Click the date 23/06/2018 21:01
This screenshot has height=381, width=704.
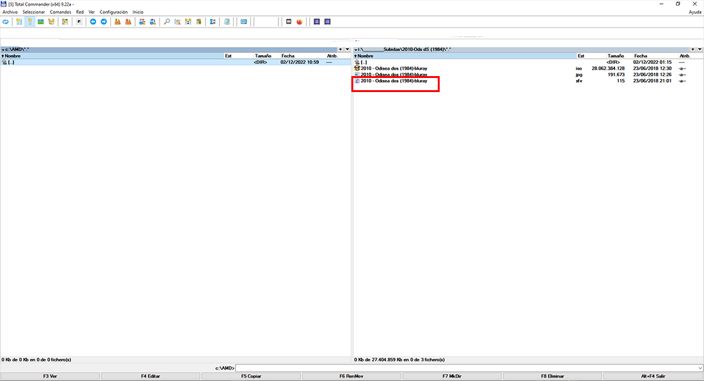click(652, 81)
